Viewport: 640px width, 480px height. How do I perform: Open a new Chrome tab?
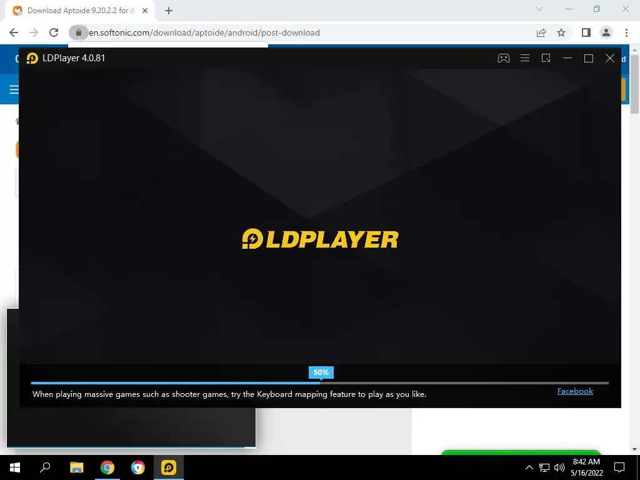pyautogui.click(x=169, y=11)
